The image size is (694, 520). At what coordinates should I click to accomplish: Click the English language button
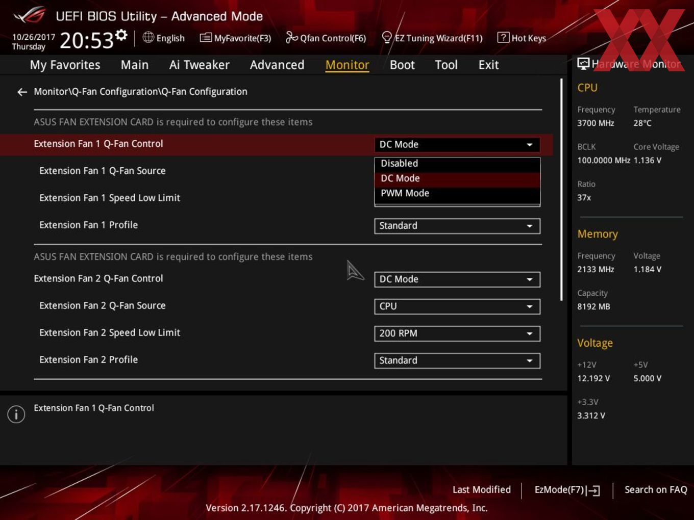(164, 38)
